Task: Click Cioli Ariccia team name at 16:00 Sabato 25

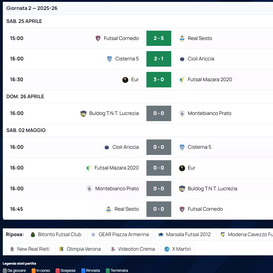Action: tap(201, 59)
